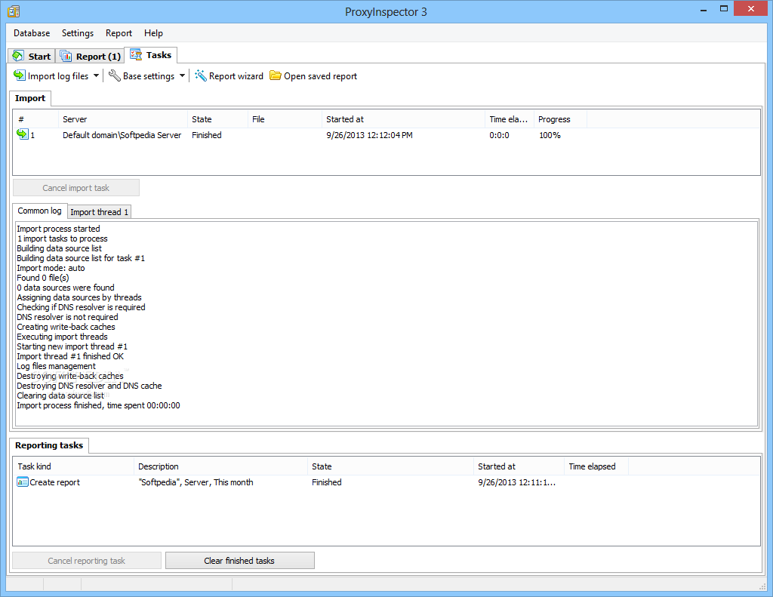Click log line 'Import process finished, time spent 00:00:00'
773x597 pixels.
pos(99,405)
